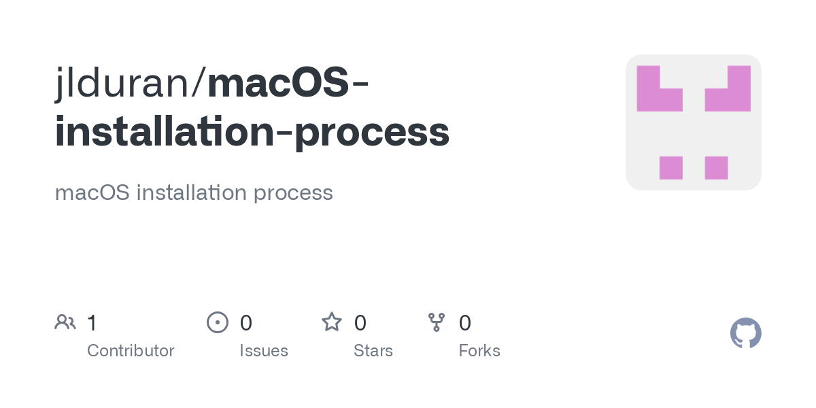Click the Issues label
Image resolution: width=816 pixels, height=408 pixels.
[264, 351]
